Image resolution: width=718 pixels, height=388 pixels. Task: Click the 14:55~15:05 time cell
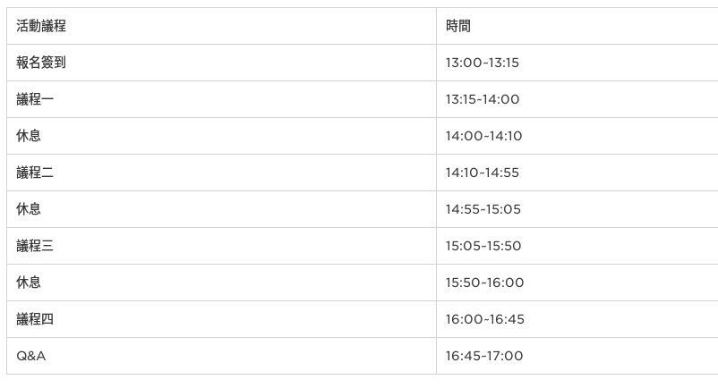click(577, 209)
